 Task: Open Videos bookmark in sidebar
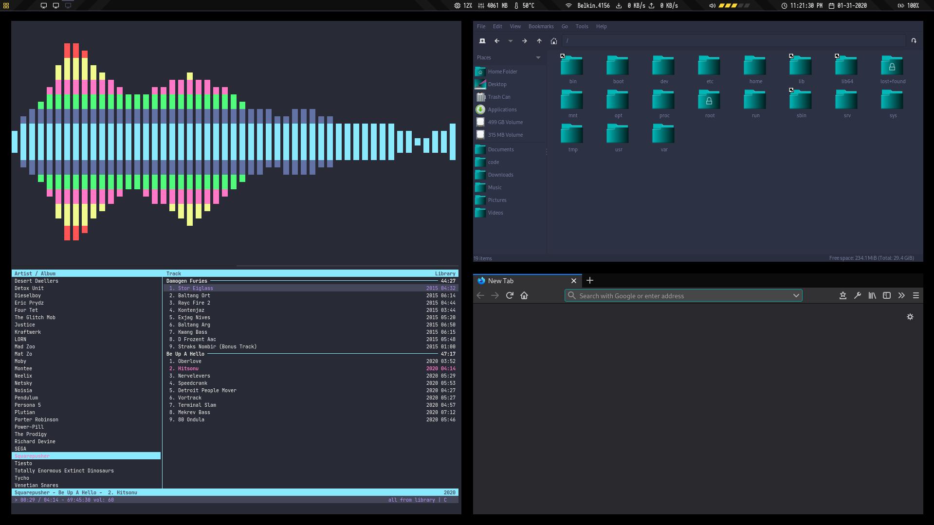(x=510, y=213)
